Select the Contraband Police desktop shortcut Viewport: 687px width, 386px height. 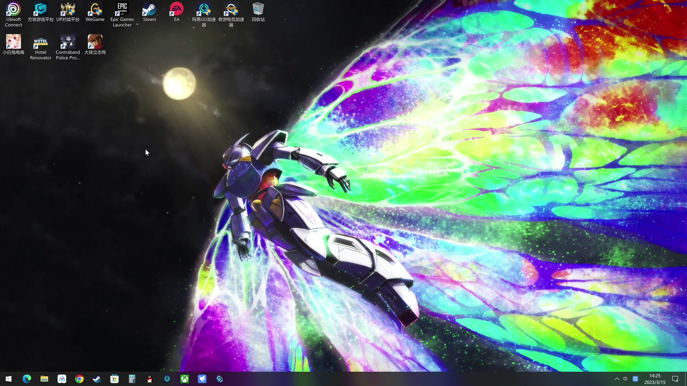click(x=68, y=47)
